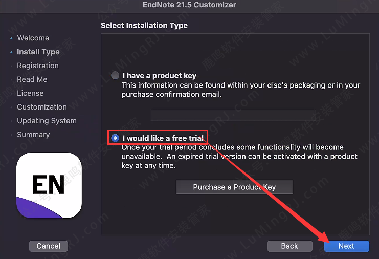Open the Welcome step in the sidebar
379x259 pixels.
(33, 38)
